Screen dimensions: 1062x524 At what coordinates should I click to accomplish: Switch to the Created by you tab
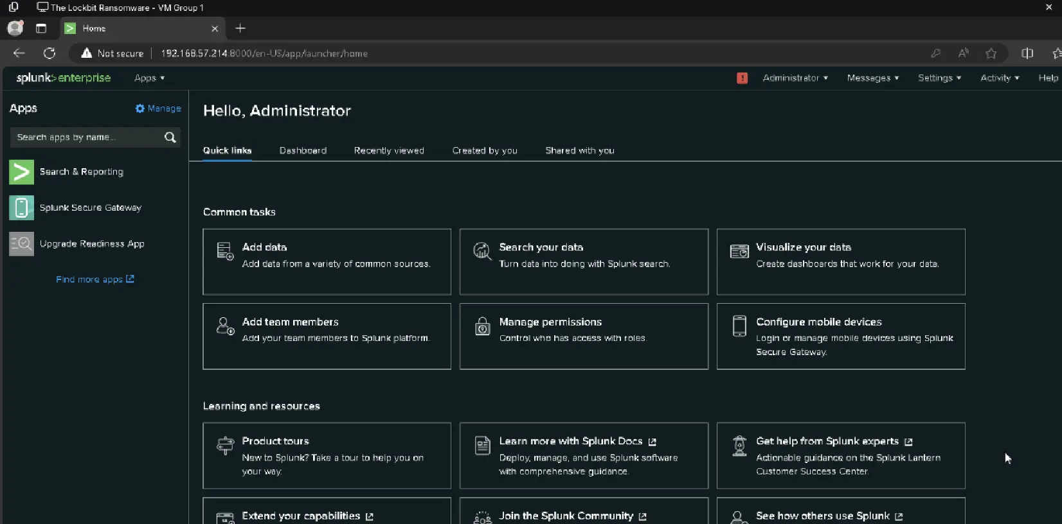[x=485, y=150]
